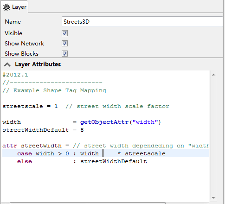Click the 'streetWidthDefault = 8' line

tap(43, 130)
